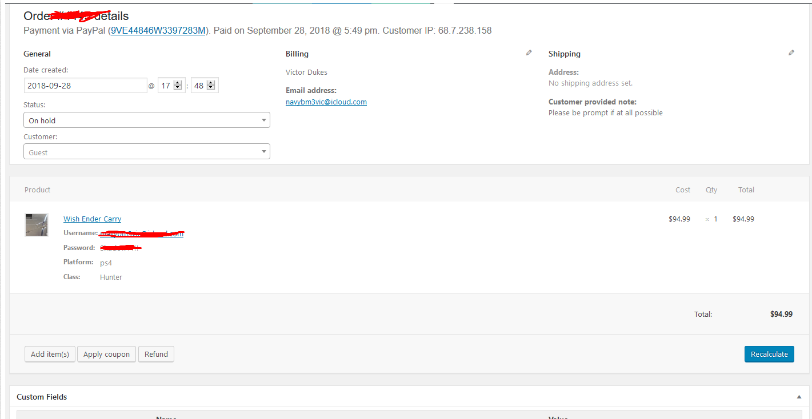Click the customer name Victor Dukes
The width and height of the screenshot is (812, 419).
[307, 72]
